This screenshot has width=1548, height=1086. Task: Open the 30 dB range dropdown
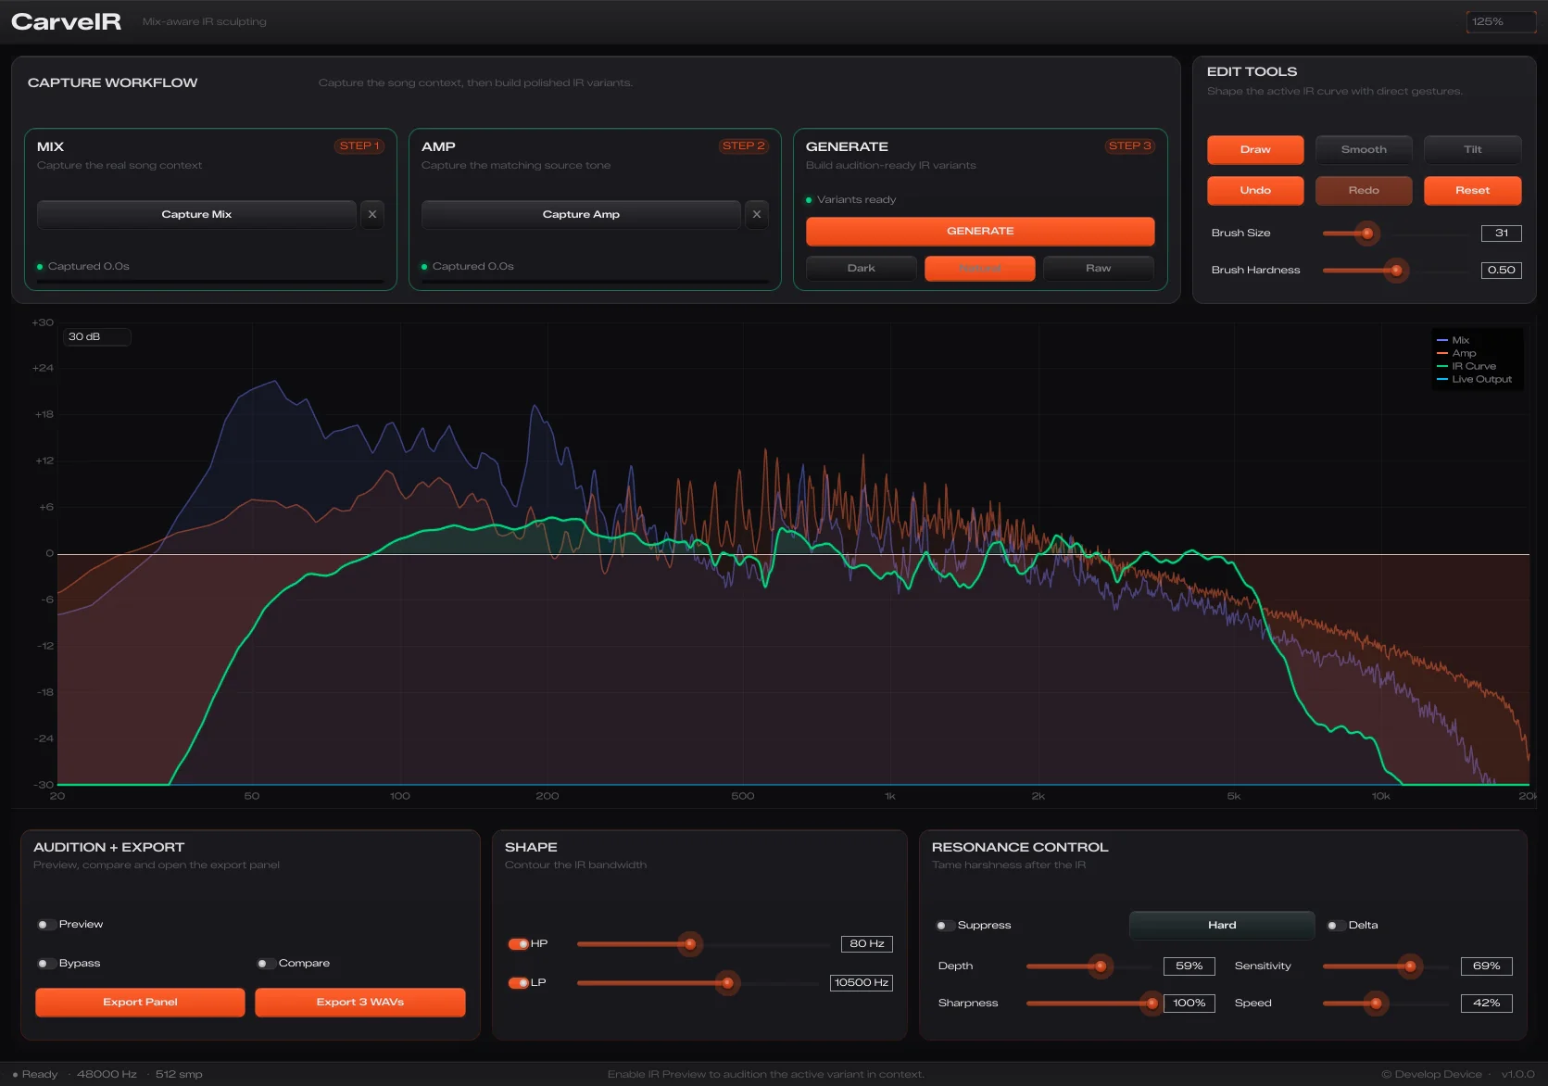click(x=96, y=337)
